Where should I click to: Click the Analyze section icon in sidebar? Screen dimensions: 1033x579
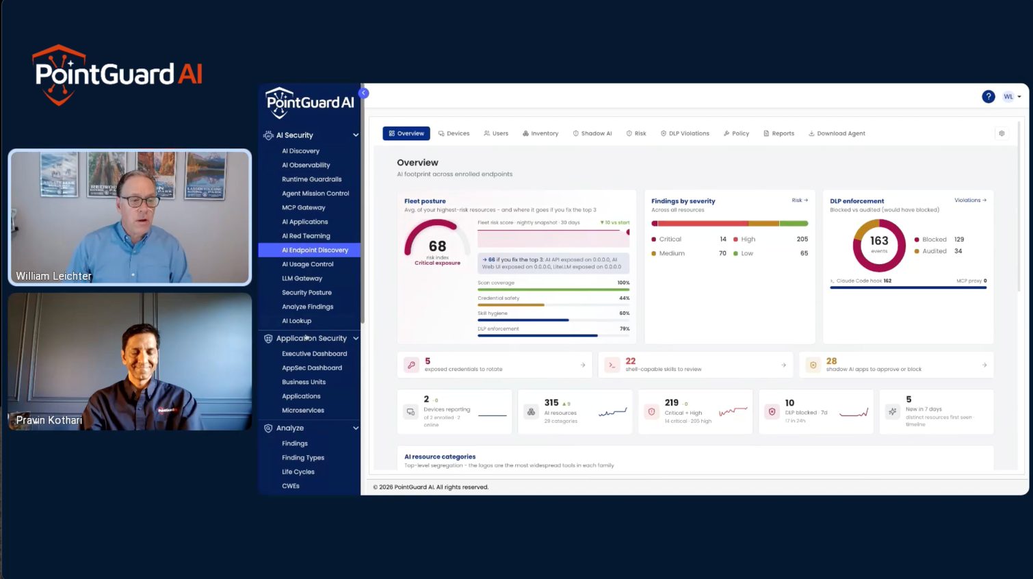click(268, 428)
